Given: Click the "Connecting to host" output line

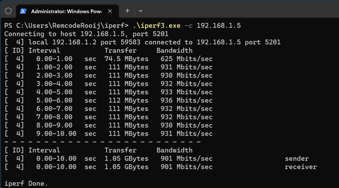Looking at the screenshot, I should [86, 34].
